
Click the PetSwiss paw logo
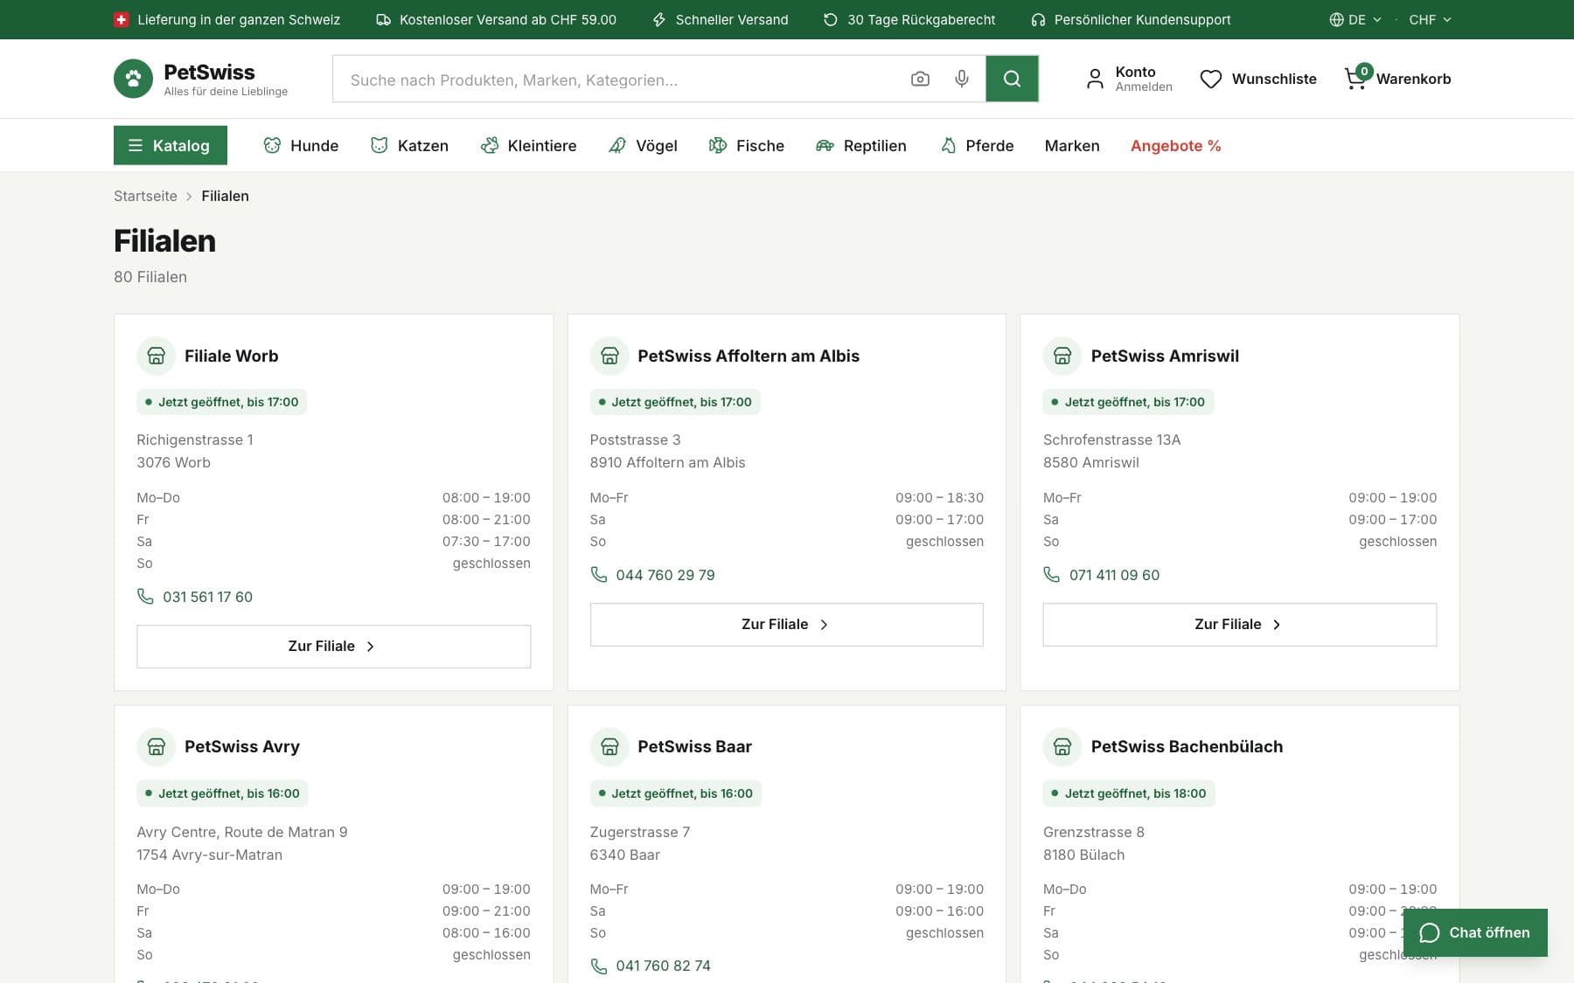click(x=133, y=79)
